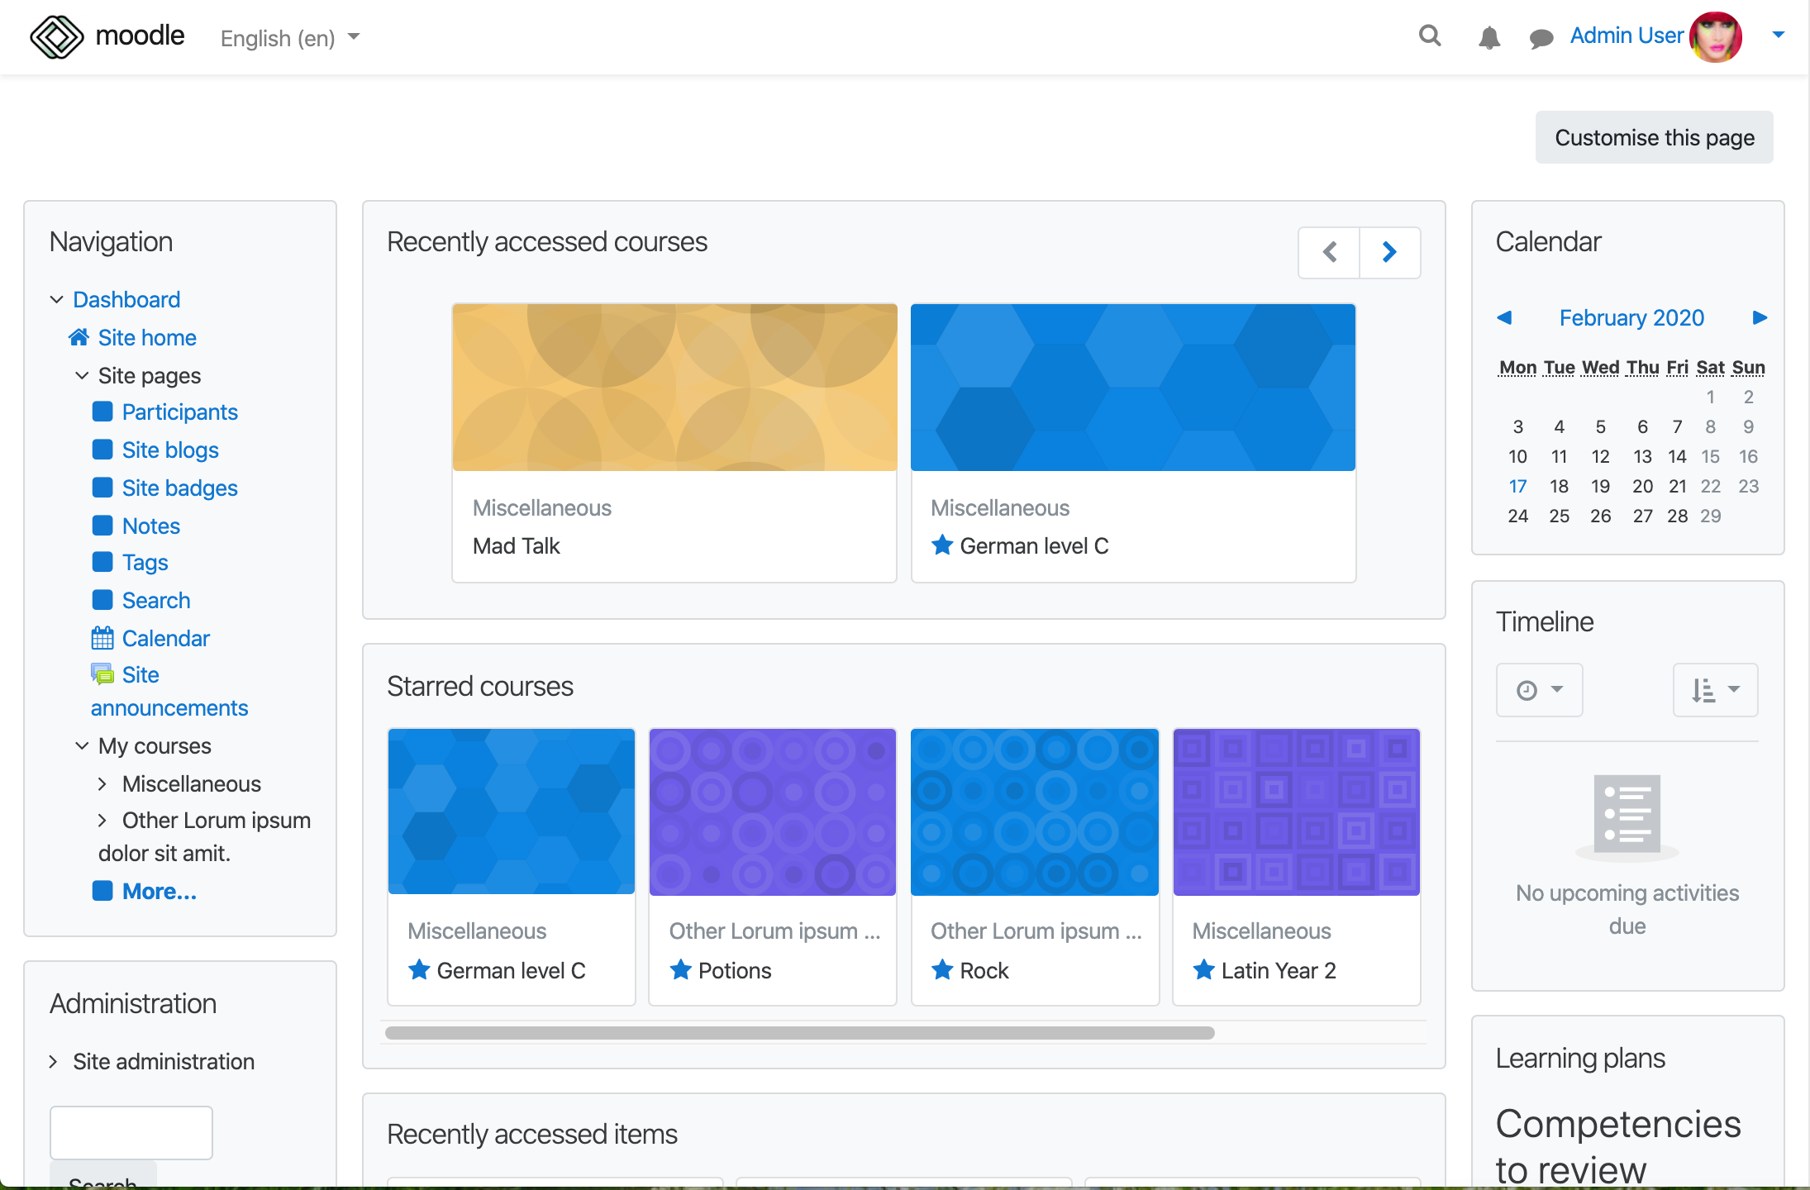Open the Site home link
The image size is (1810, 1190).
coord(147,337)
